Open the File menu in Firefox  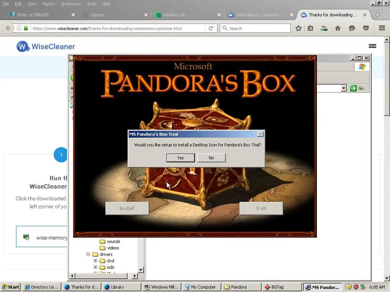5,4
